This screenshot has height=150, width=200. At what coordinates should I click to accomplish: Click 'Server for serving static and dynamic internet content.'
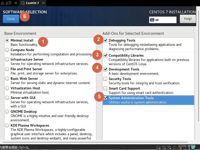click(x=51, y=83)
